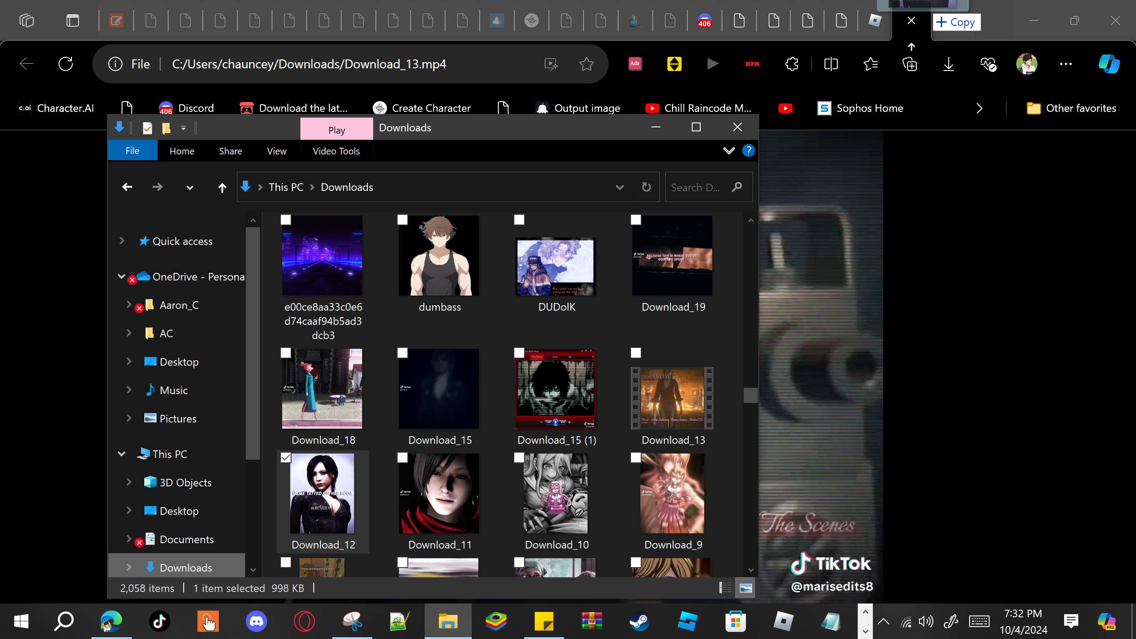
Task: Open Copilot in Edge toolbar
Action: [x=1108, y=64]
